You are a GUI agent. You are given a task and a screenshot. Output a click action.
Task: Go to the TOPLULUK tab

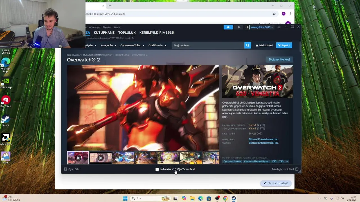click(x=127, y=33)
